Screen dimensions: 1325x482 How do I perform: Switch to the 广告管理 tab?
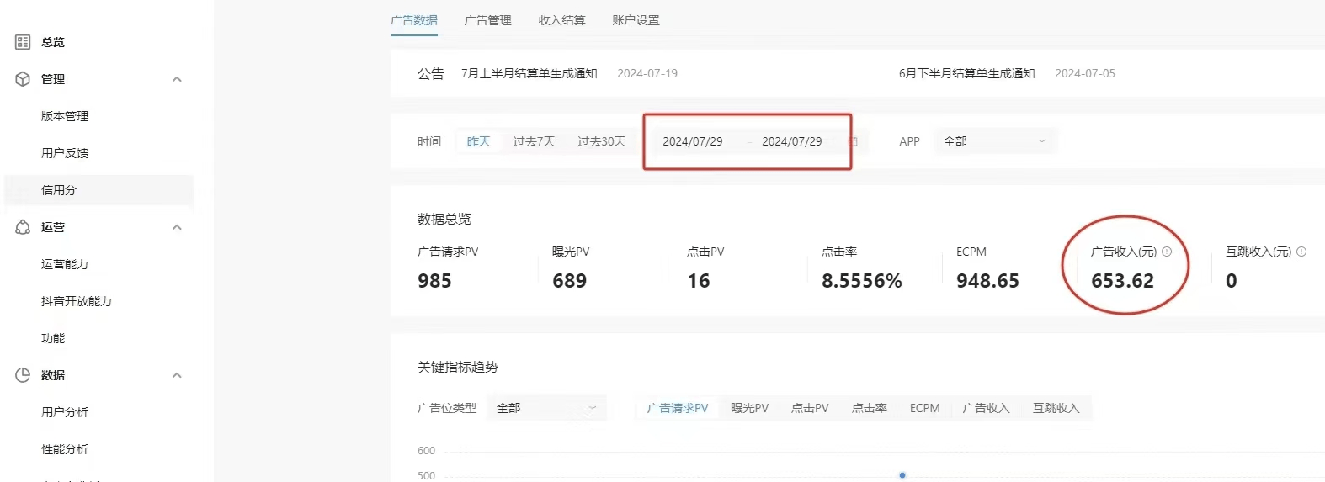[487, 20]
